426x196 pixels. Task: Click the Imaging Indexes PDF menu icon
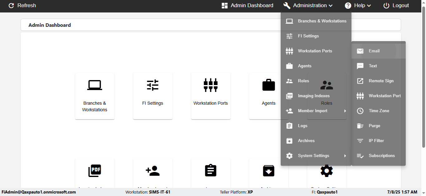click(289, 96)
